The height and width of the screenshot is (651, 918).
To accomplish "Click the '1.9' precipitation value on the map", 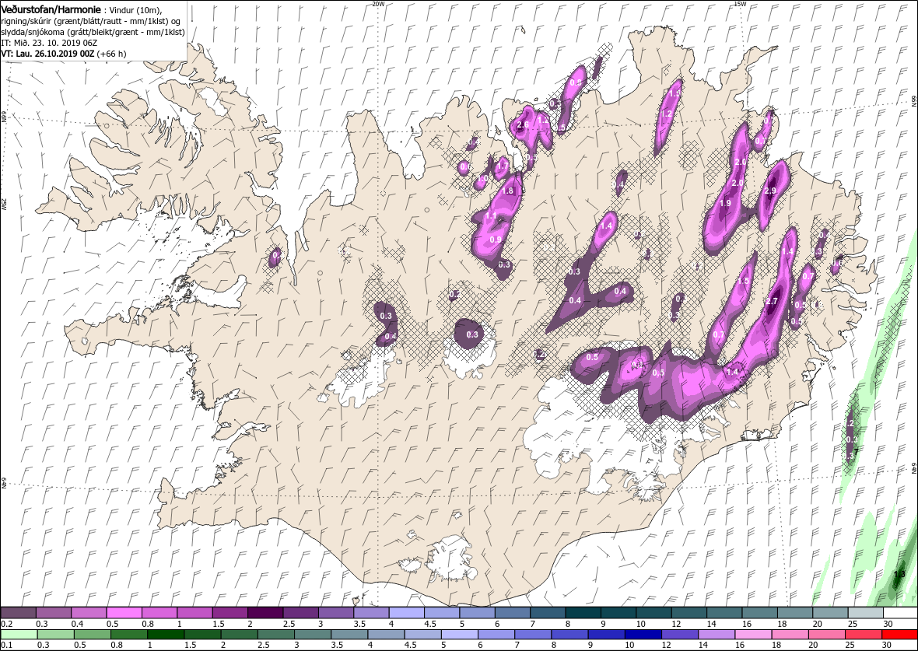I will coord(725,203).
